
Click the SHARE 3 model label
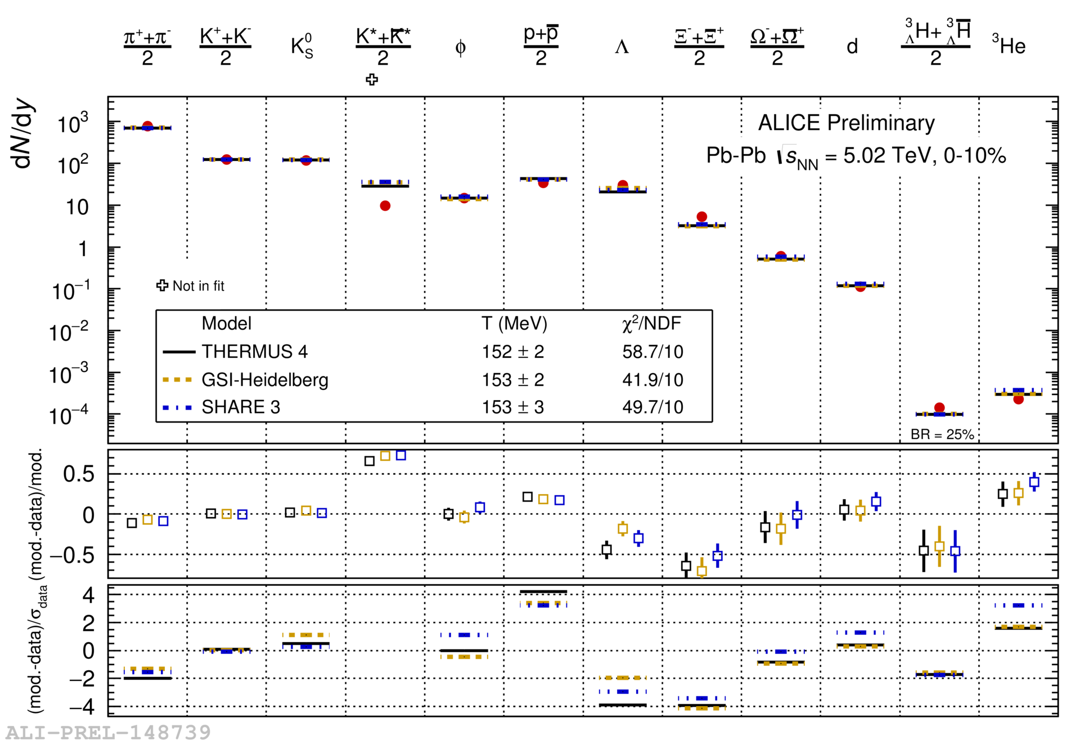tap(241, 407)
